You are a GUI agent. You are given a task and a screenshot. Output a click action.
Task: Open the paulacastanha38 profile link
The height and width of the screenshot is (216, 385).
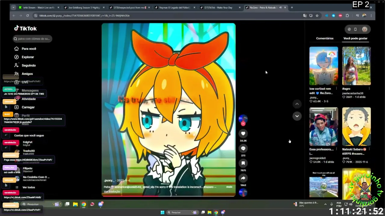click(353, 93)
